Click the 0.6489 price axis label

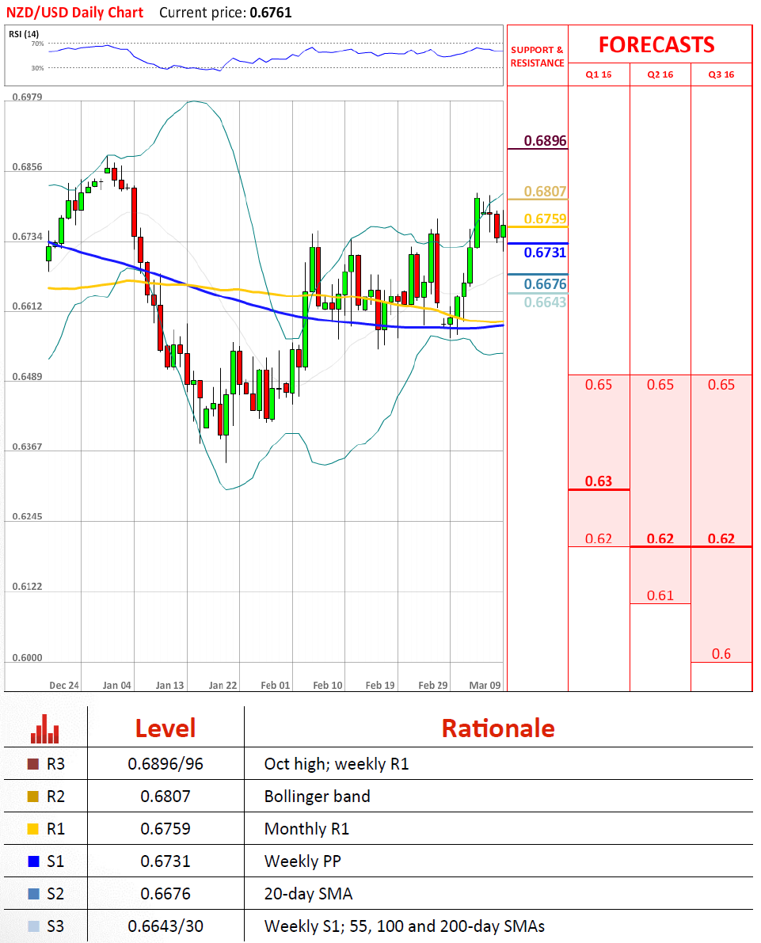(x=27, y=376)
